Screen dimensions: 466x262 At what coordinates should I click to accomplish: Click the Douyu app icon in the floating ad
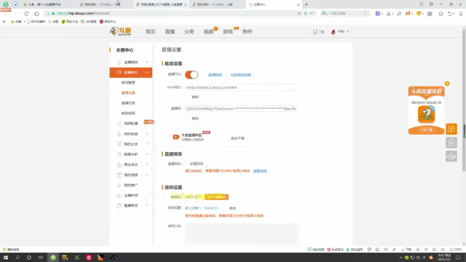(427, 114)
